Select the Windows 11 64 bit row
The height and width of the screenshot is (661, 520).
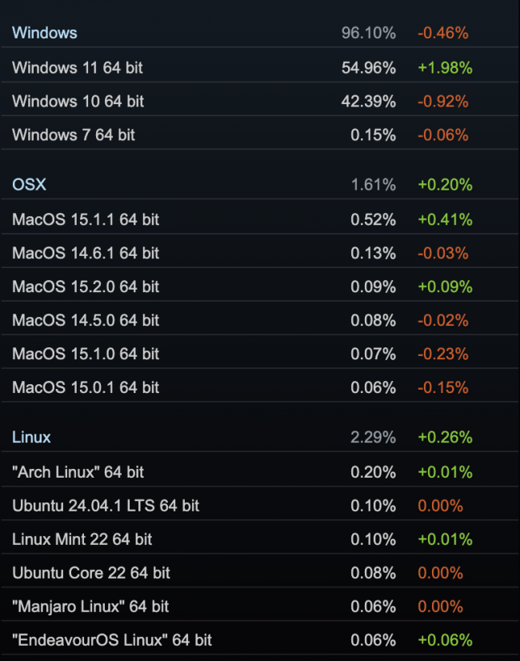[x=78, y=68]
